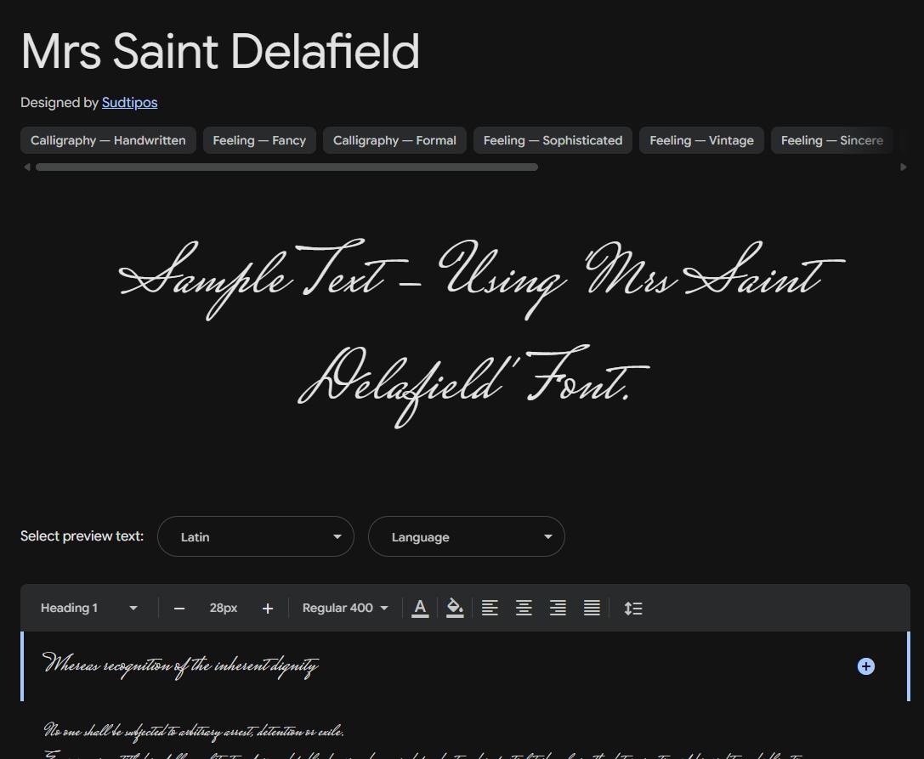Open the Regular 400 weight dropdown
The height and width of the screenshot is (759, 924).
(x=345, y=608)
